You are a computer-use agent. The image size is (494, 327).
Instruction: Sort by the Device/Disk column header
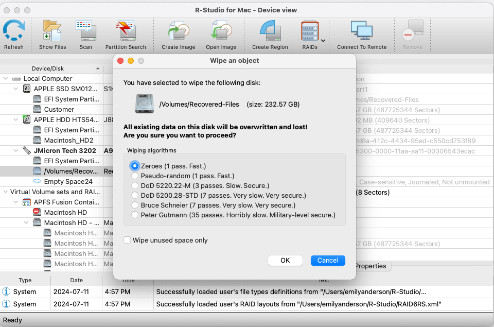coord(51,68)
